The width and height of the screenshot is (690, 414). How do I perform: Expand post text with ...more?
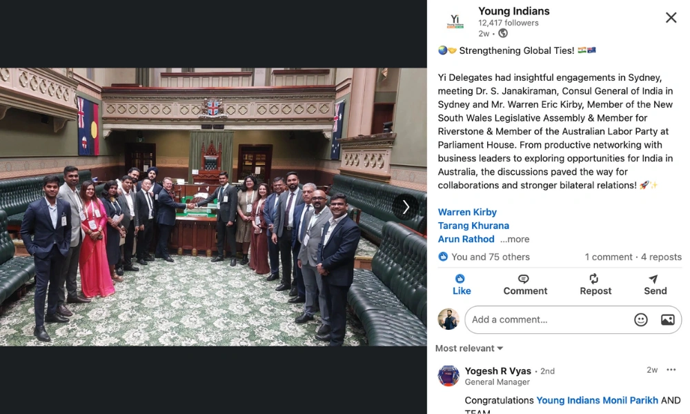515,239
